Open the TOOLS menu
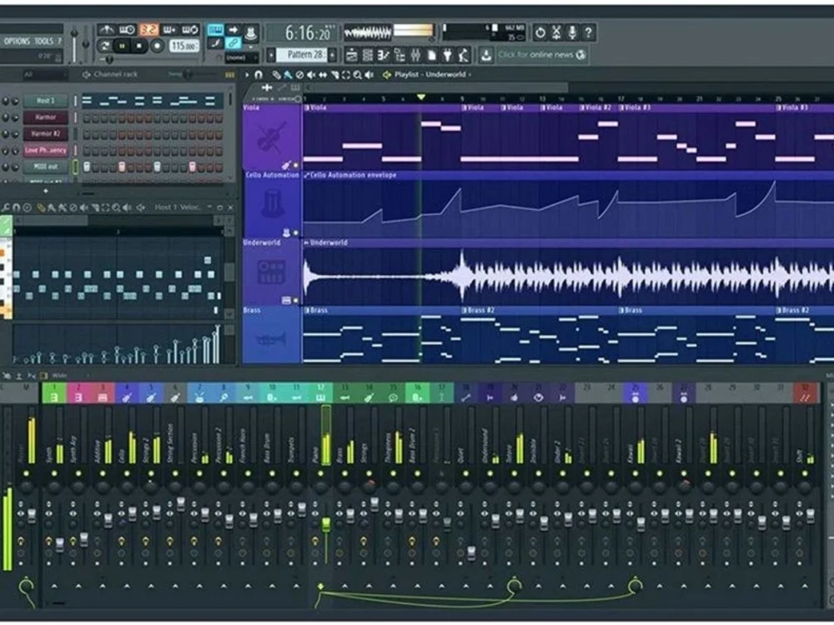This screenshot has height=625, width=834. [x=44, y=41]
